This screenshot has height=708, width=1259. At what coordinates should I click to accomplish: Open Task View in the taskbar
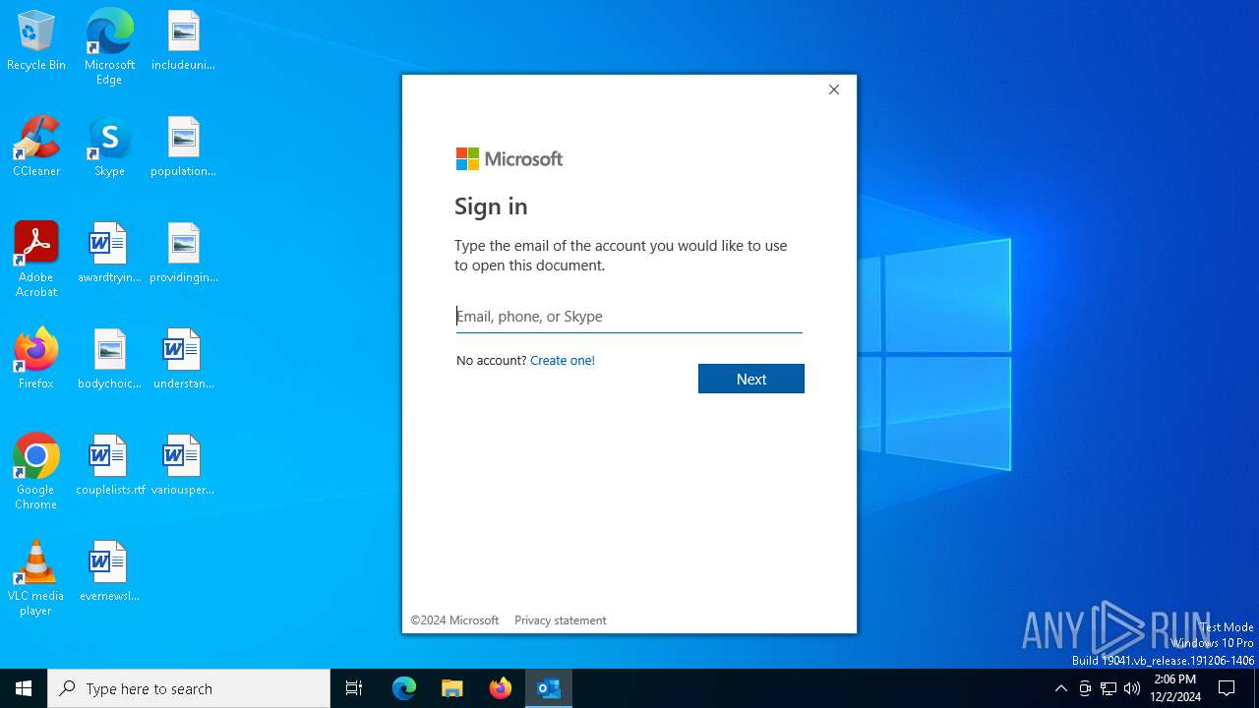[354, 688]
